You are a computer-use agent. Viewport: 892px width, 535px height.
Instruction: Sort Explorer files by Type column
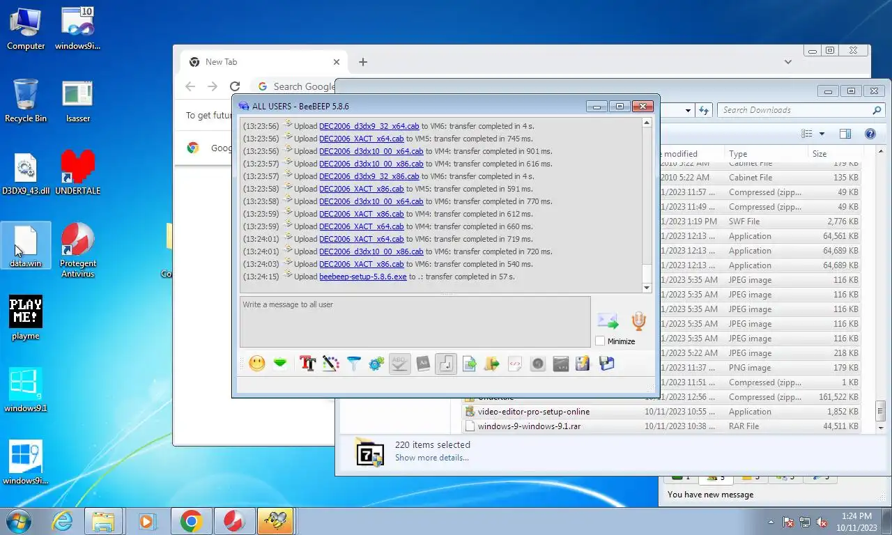point(765,154)
